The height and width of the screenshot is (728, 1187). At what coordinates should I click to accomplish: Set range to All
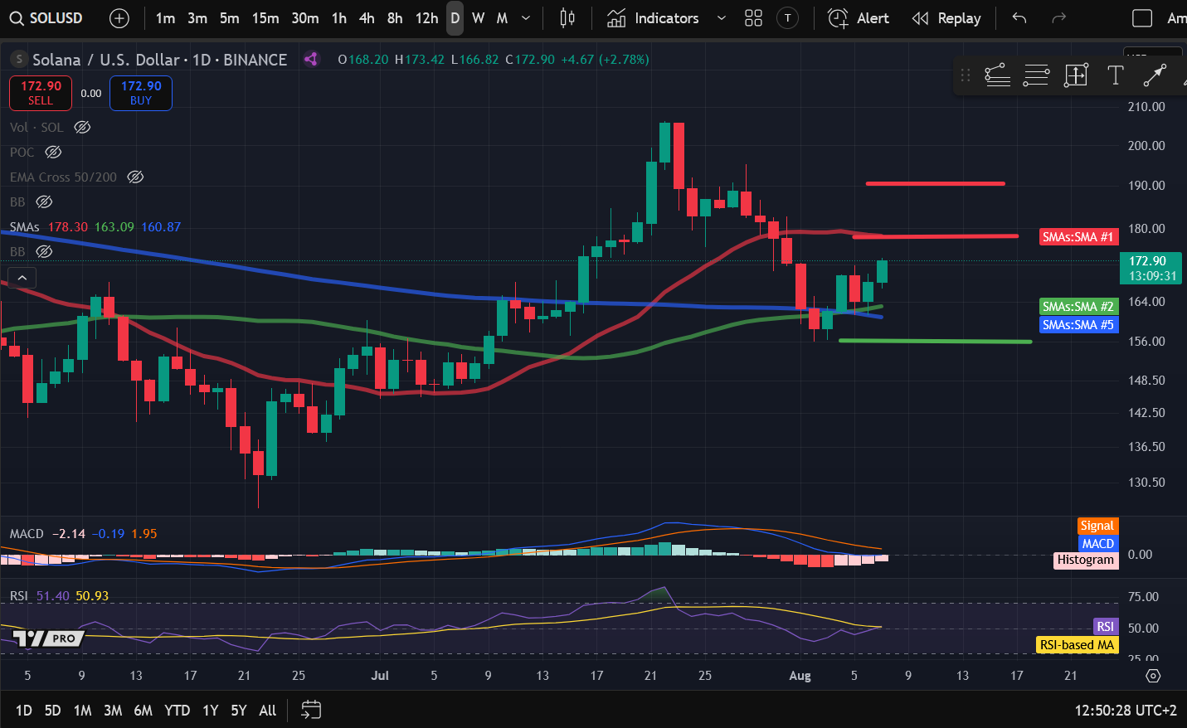tap(268, 710)
